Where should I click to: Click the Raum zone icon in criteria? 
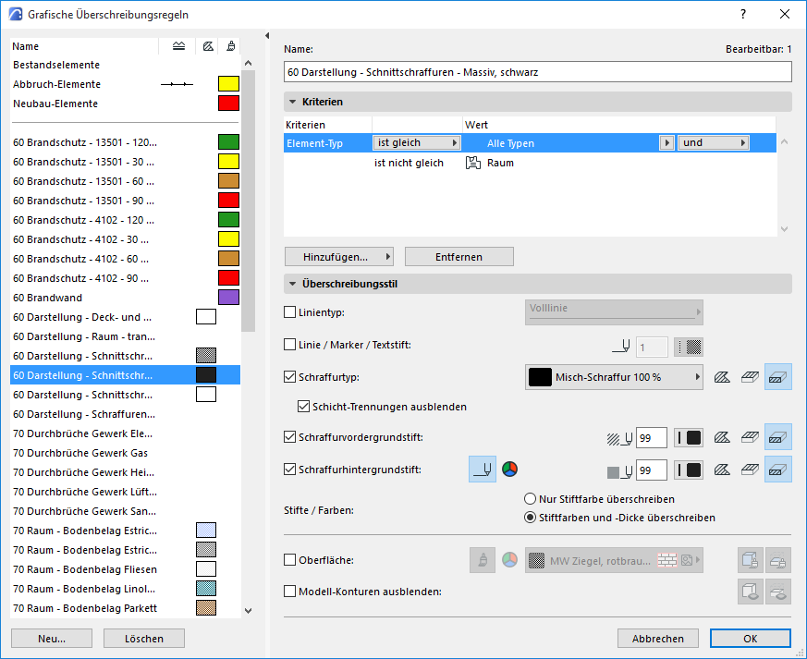[473, 163]
